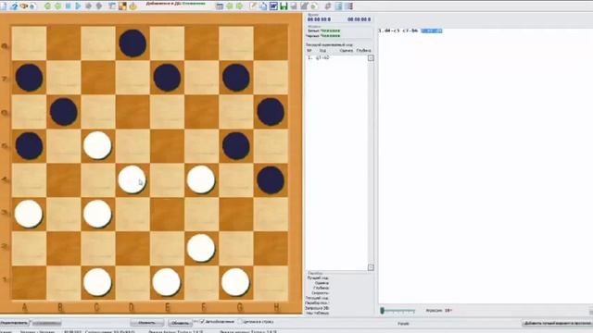Screen dimensions: 593x333
Task: Click the highlighted blue move in the notation
Action: click(x=432, y=31)
